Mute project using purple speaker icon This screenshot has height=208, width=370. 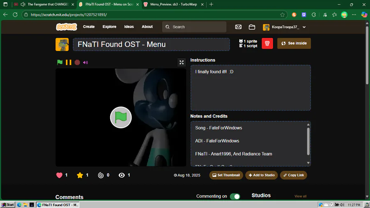pos(86,62)
